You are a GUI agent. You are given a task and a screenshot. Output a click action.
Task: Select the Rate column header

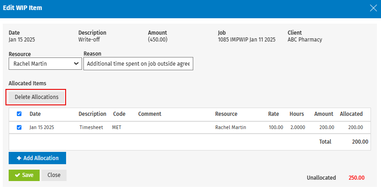(x=273, y=114)
